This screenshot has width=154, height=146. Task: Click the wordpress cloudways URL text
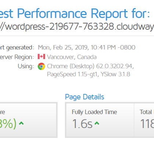[77, 27]
